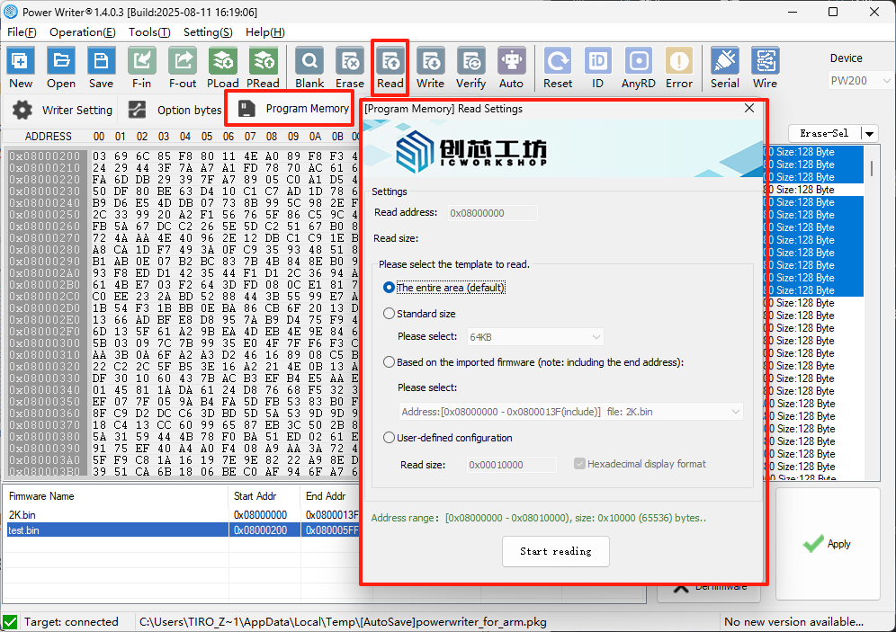Click hex row address 0x08000200

(45, 156)
